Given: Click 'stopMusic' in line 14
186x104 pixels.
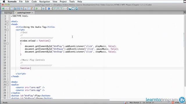Looking at the screenshot, I should [101, 52].
